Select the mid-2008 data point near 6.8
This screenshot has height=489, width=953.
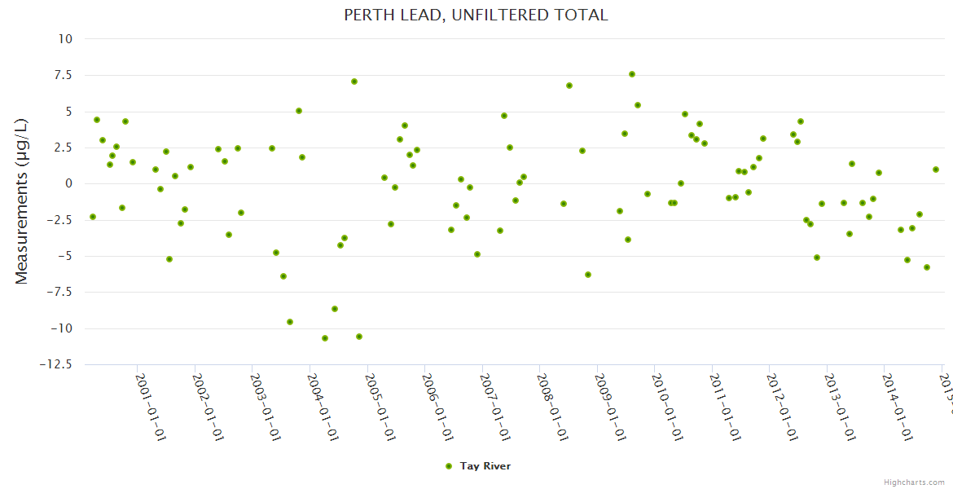[x=569, y=86]
